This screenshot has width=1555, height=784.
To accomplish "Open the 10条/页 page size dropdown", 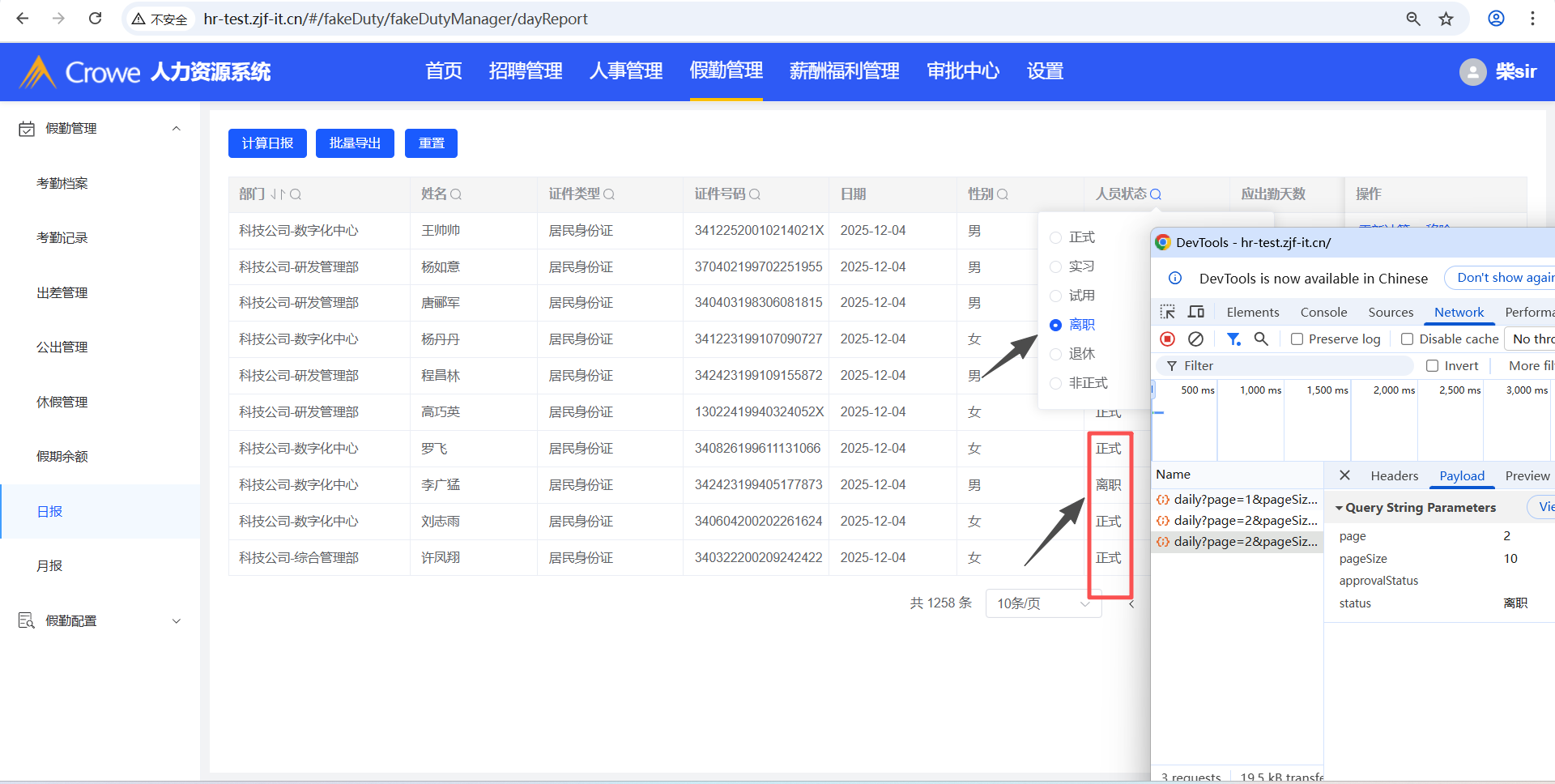I will (1042, 603).
